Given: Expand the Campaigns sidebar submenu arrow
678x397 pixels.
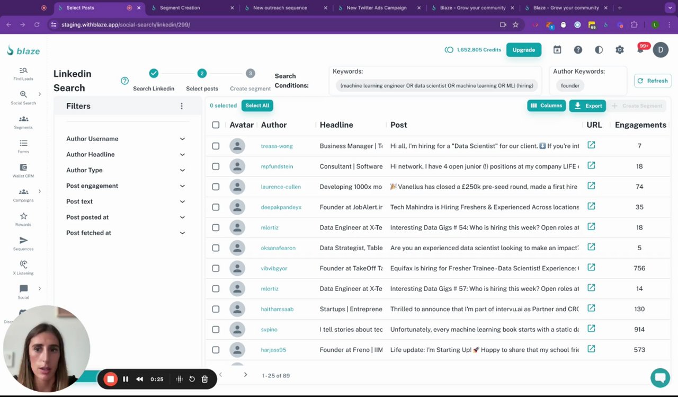Looking at the screenshot, I should [40, 191].
